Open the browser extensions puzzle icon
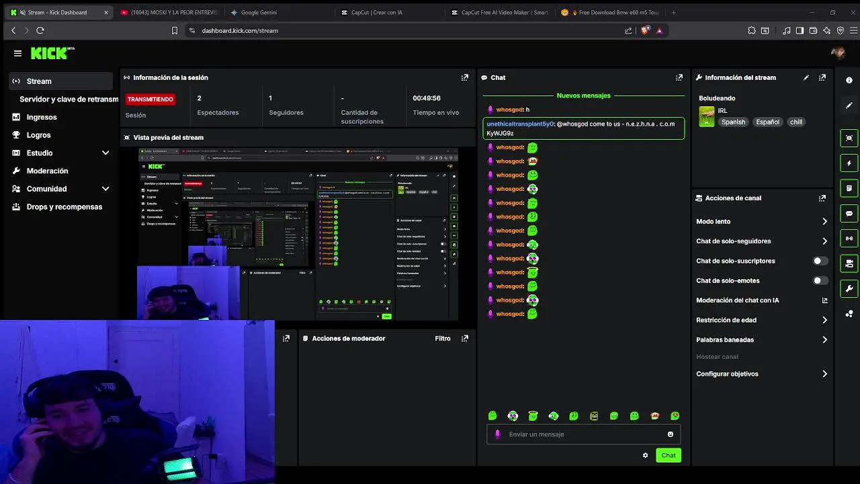The height and width of the screenshot is (484, 860). click(x=752, y=30)
